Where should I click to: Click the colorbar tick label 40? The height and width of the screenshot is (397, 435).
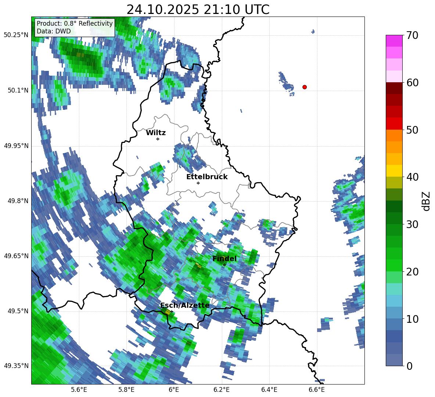click(412, 177)
